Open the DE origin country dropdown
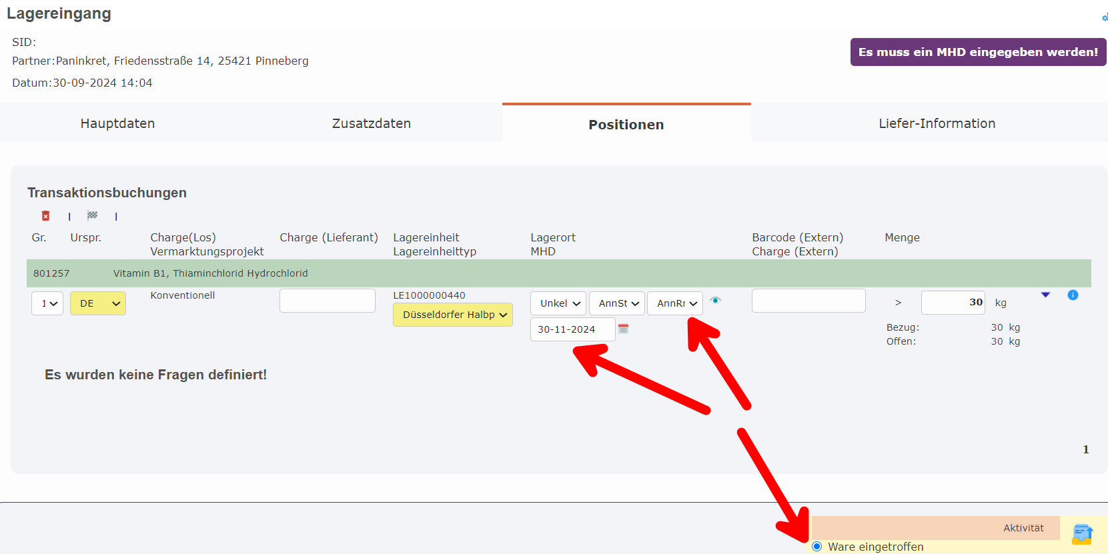This screenshot has width=1108, height=554. pyautogui.click(x=98, y=303)
